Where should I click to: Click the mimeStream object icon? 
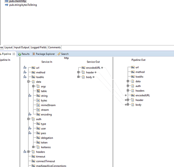pyautogui.click(x=38, y=105)
